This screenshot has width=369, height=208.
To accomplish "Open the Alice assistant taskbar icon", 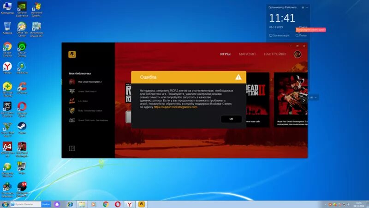I will pos(57,204).
